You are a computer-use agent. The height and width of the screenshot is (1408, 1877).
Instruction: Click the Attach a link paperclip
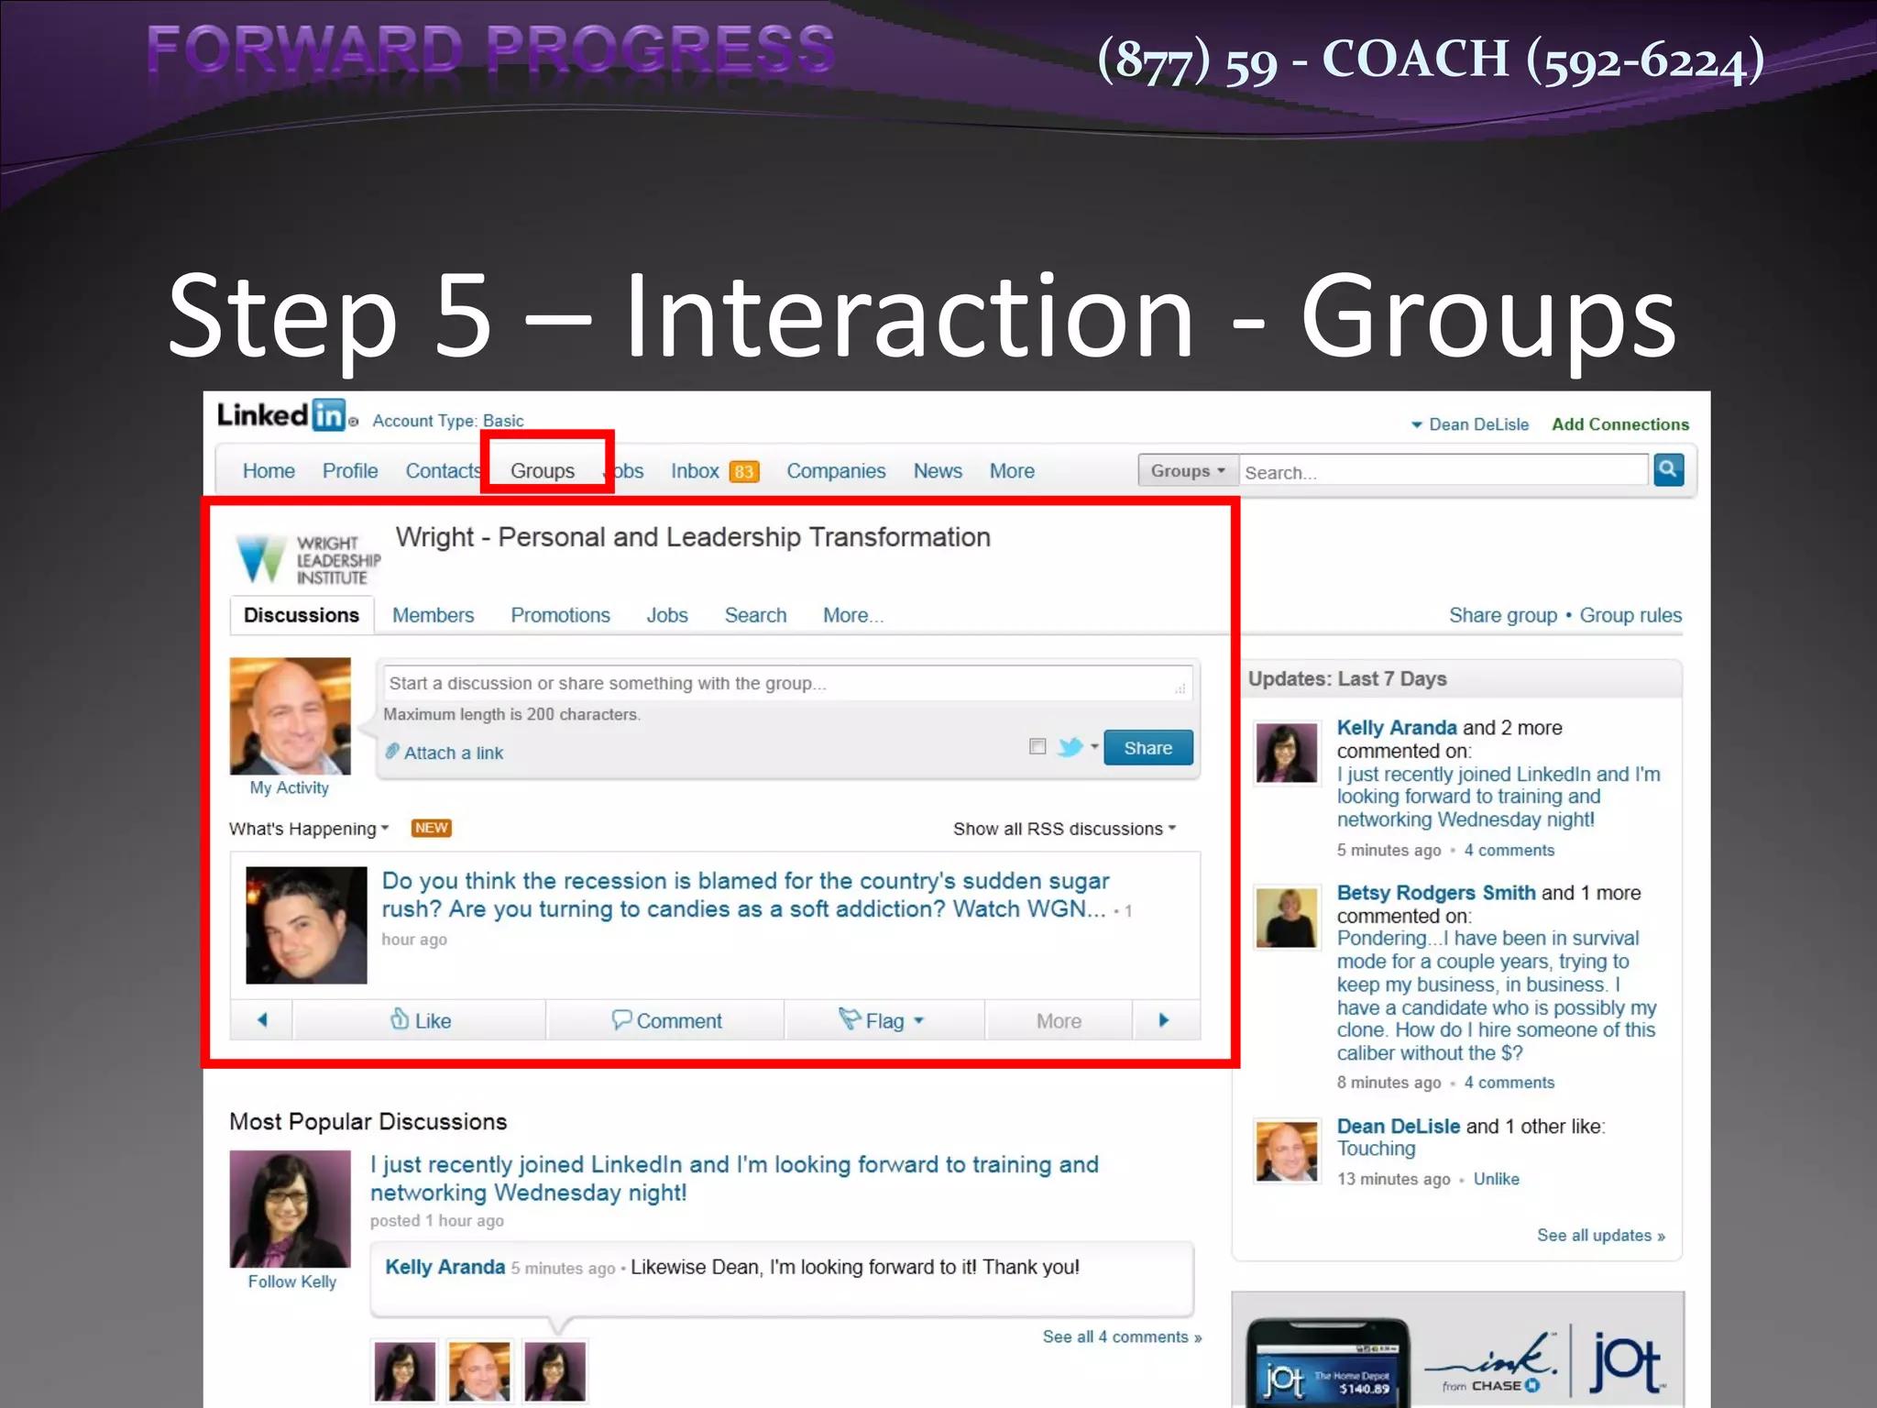(392, 752)
